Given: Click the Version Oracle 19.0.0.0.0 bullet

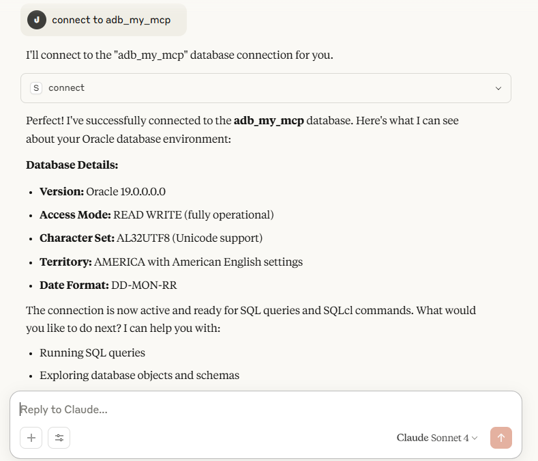Looking at the screenshot, I should coord(102,191).
